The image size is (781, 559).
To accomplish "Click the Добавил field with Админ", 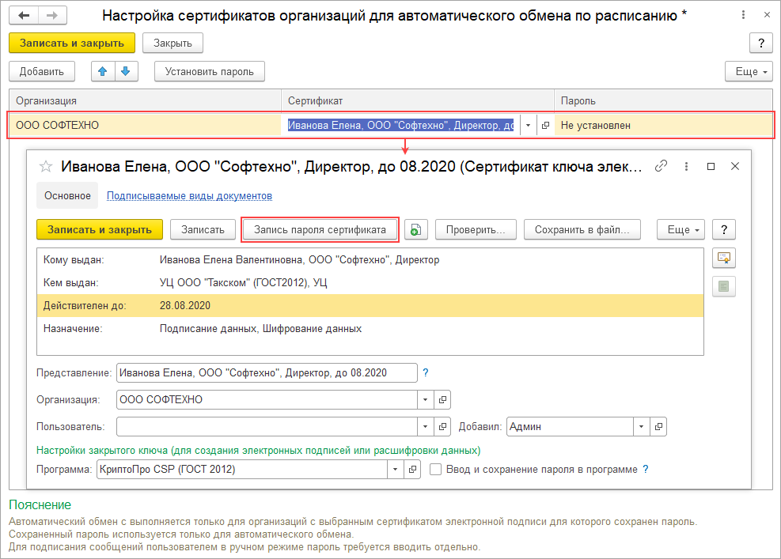I will tap(570, 427).
